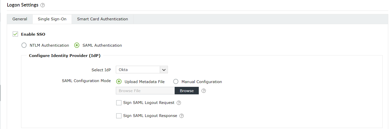Select Upload Metadata File mode
This screenshot has height=129, width=389.
click(x=119, y=82)
